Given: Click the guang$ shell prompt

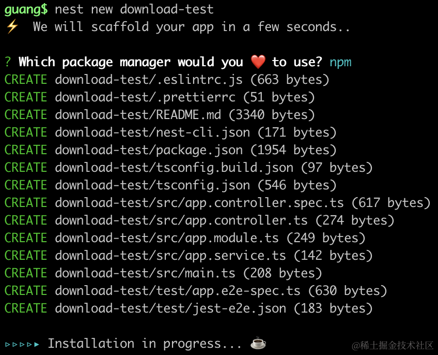Looking at the screenshot, I should pyautogui.click(x=26, y=9).
